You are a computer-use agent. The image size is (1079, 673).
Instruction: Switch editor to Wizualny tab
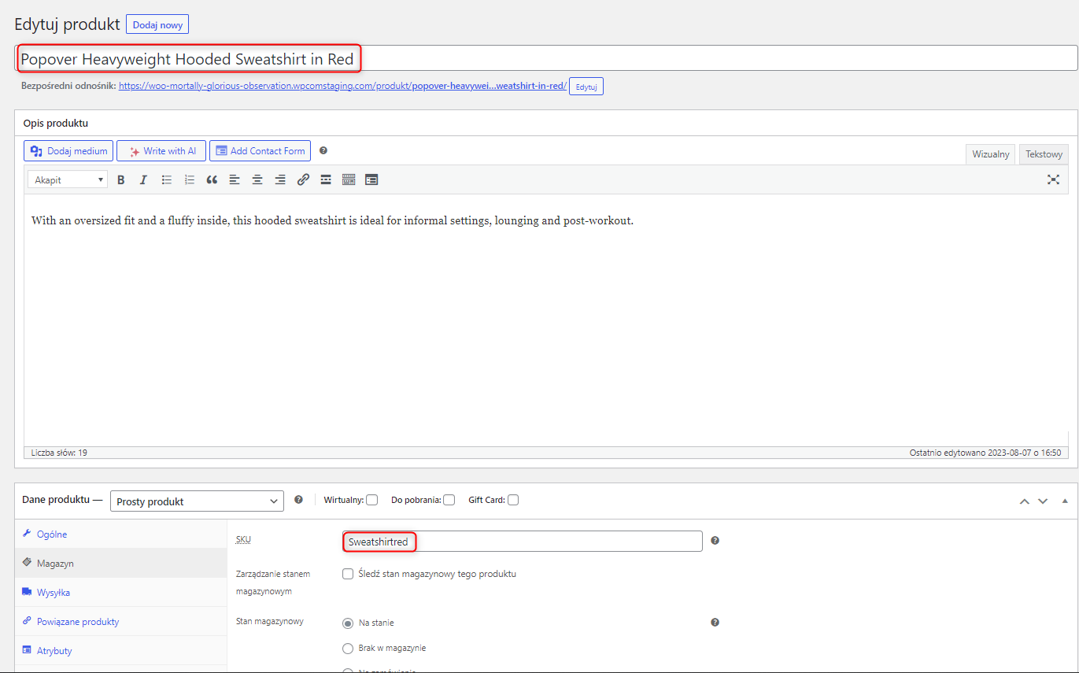[x=991, y=154]
